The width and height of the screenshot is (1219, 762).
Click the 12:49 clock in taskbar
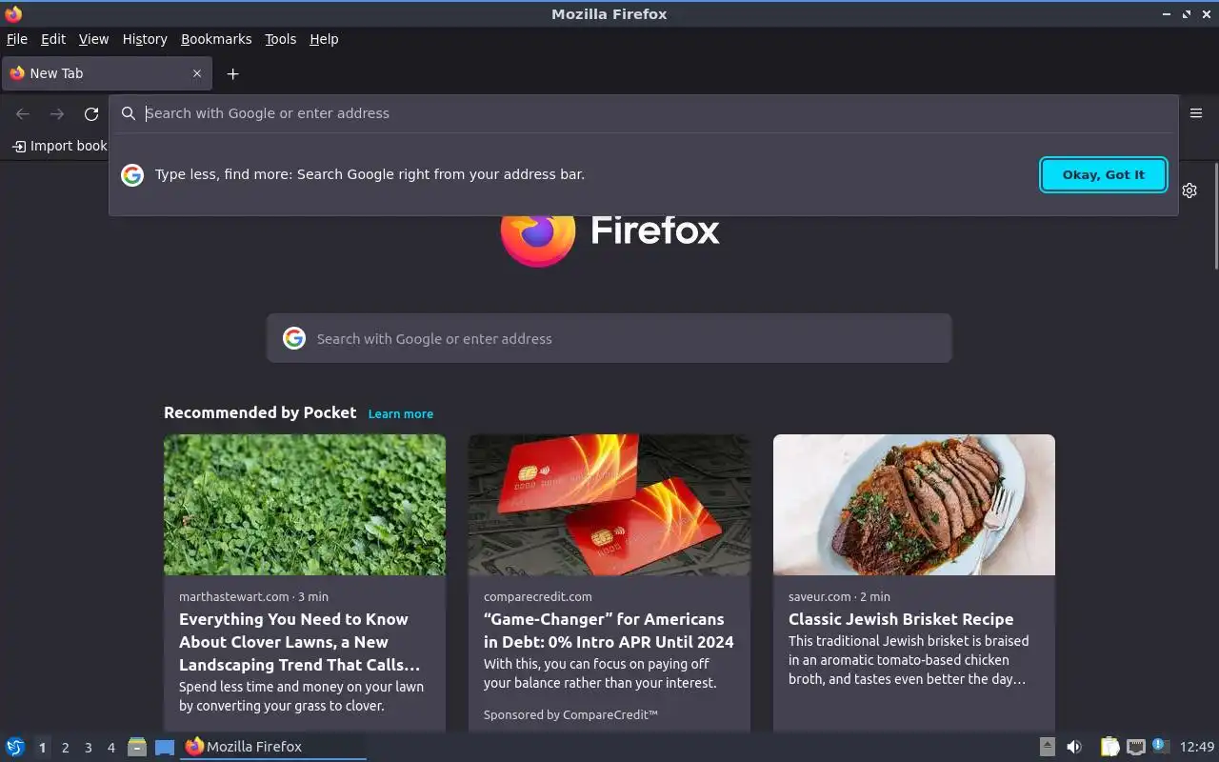[1197, 747]
